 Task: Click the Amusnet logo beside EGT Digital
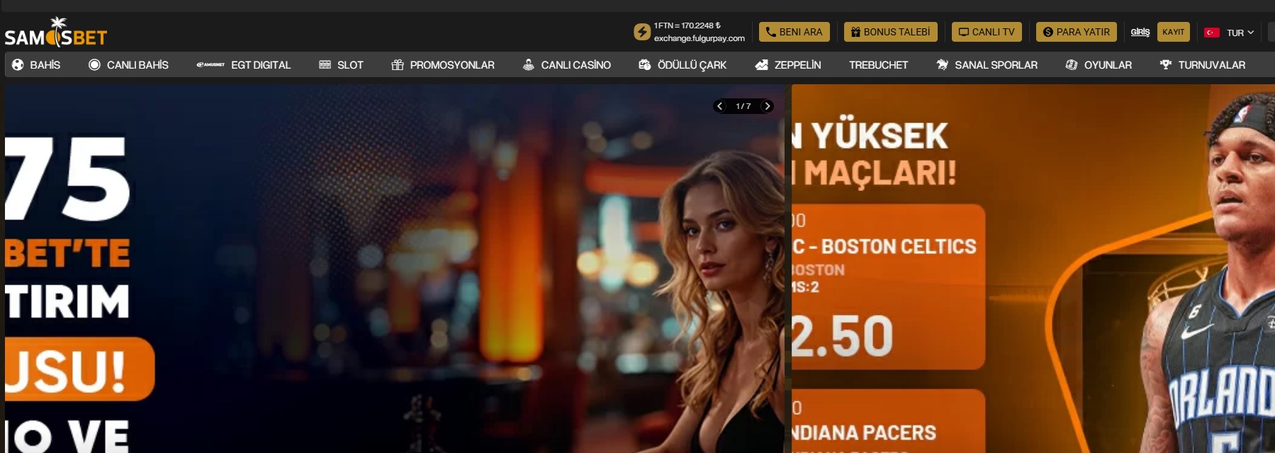tap(210, 64)
